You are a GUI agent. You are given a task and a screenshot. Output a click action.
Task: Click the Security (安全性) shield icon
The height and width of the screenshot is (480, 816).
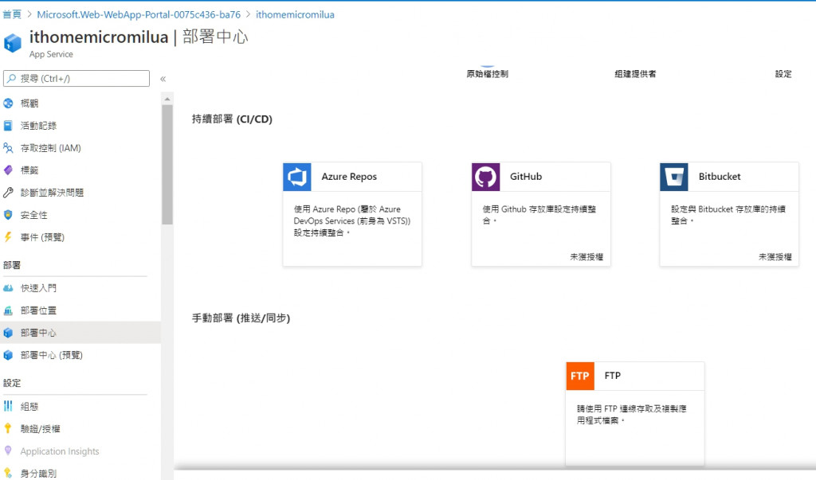(8, 215)
